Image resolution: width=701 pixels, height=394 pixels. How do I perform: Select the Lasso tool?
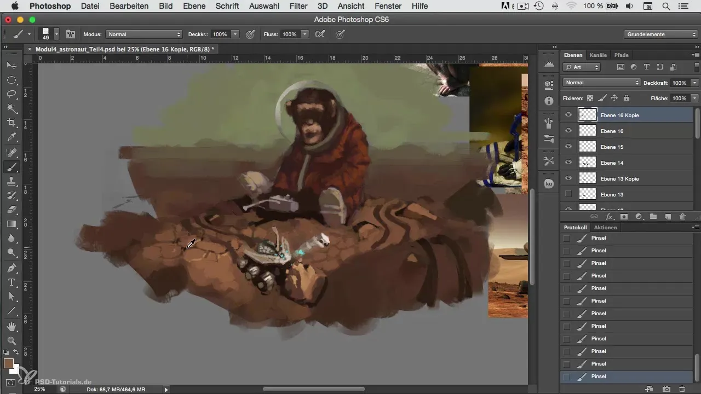pyautogui.click(x=11, y=94)
